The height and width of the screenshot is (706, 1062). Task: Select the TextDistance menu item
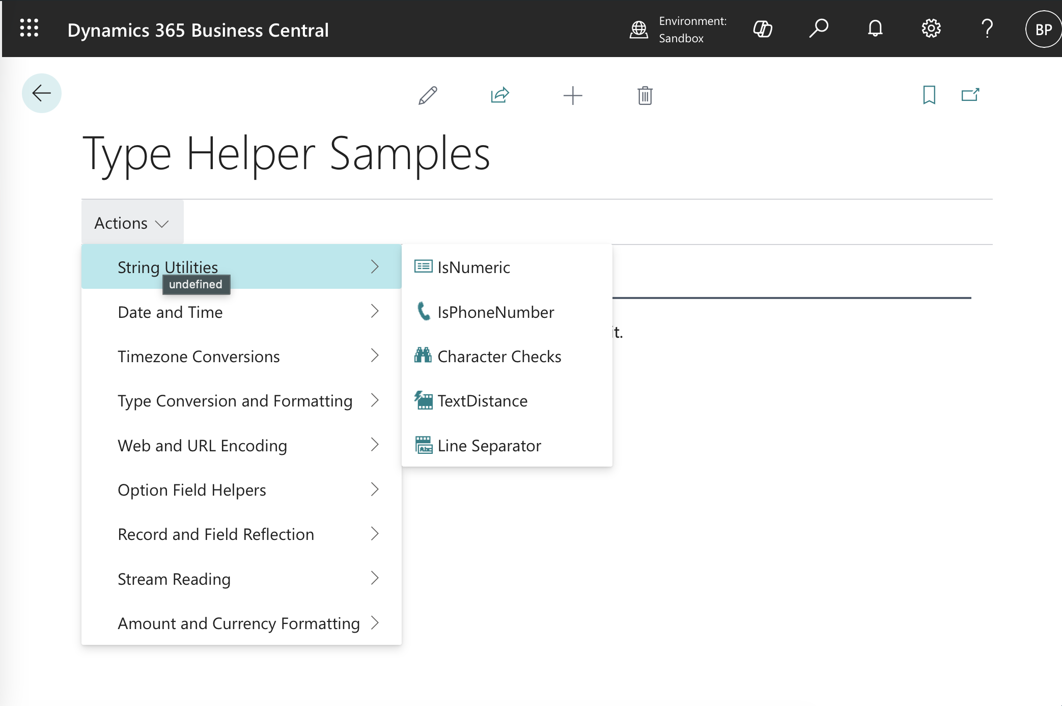(x=482, y=401)
